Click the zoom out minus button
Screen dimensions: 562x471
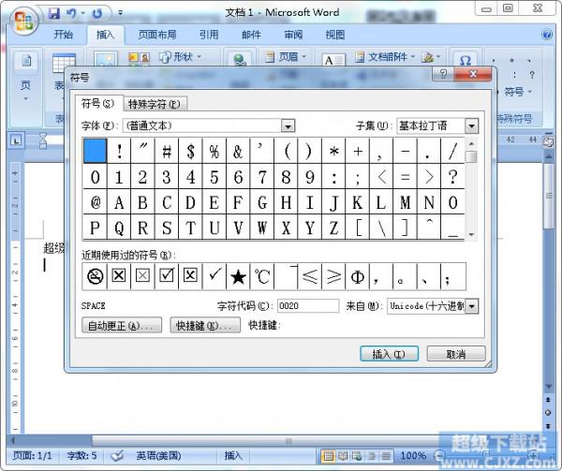point(438,456)
